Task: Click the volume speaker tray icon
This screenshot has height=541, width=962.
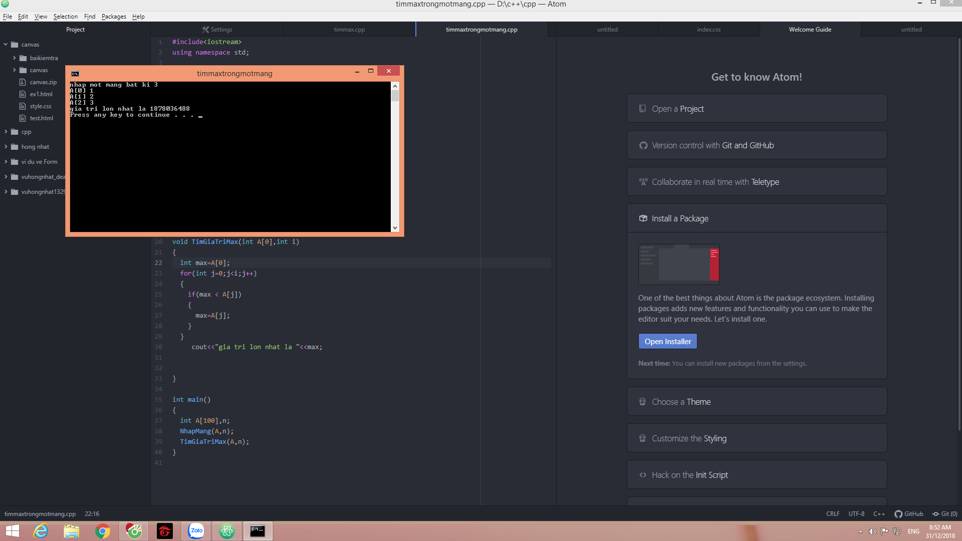Action: (872, 531)
